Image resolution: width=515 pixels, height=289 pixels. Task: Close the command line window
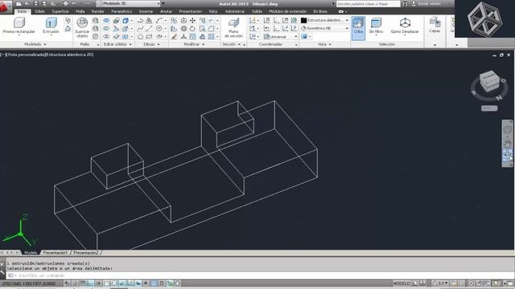click(2, 263)
